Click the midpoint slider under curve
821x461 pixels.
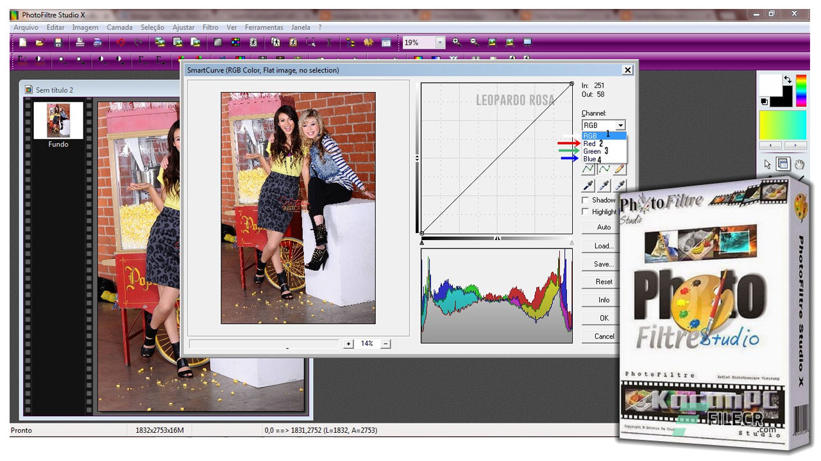pos(497,238)
